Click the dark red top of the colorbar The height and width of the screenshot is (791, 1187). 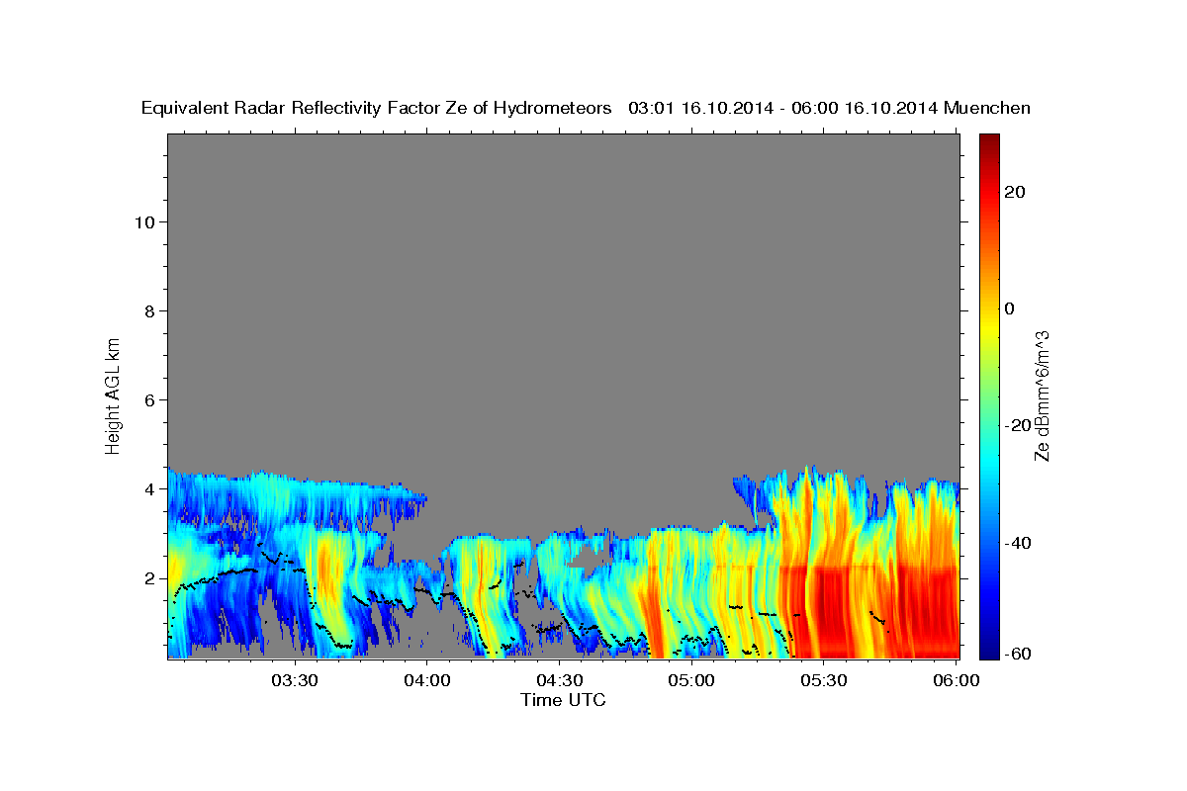pos(989,140)
